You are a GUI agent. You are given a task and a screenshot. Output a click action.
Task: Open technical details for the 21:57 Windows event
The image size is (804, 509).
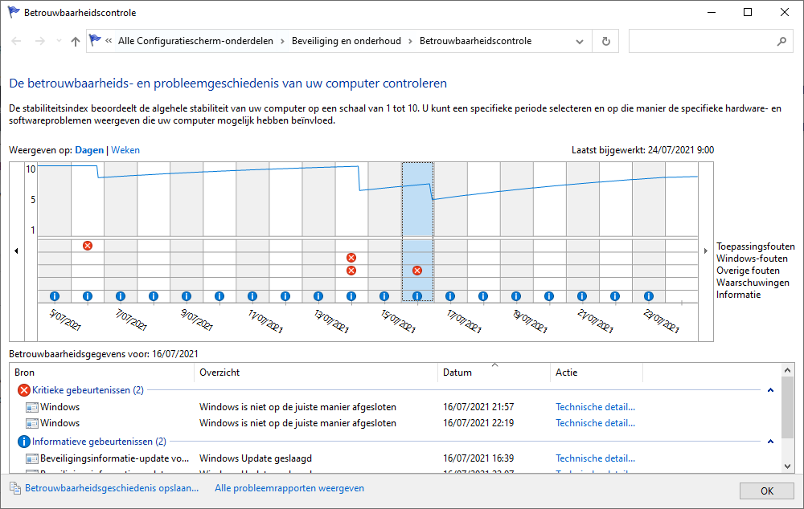pyautogui.click(x=595, y=407)
